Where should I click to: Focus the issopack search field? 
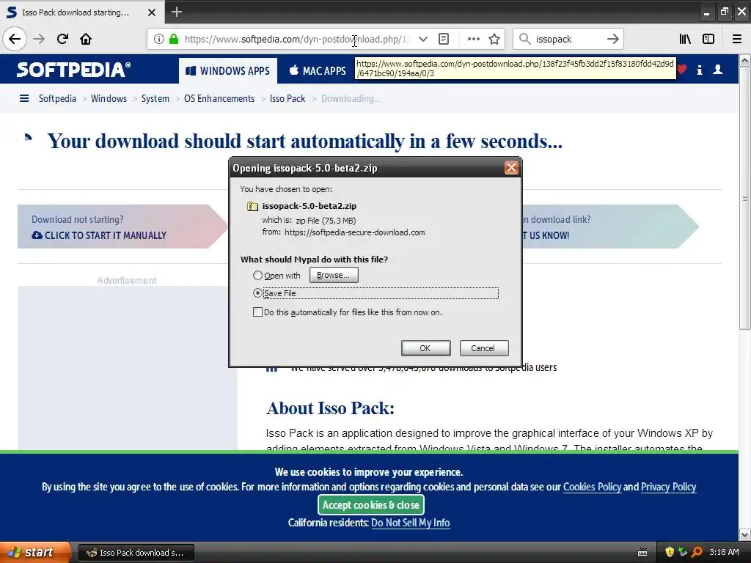(568, 39)
